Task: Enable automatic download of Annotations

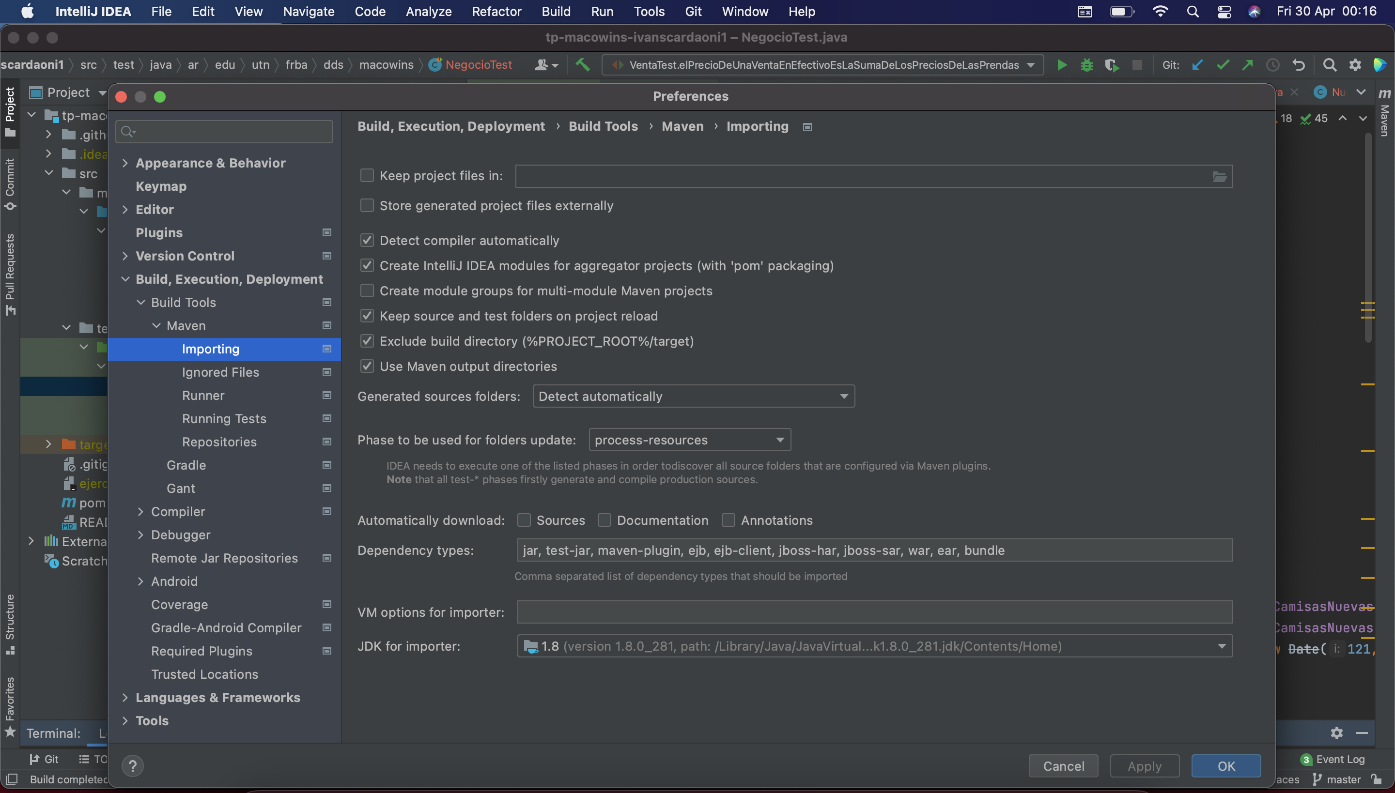Action: click(x=728, y=520)
